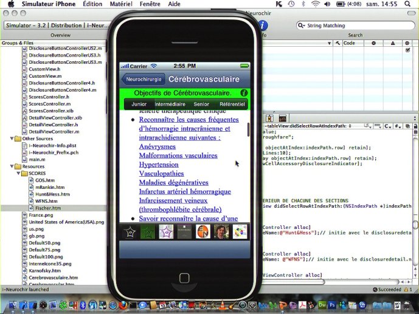The height and width of the screenshot is (314, 419).
Task: Open the Infarctus artériel hémorragique link
Action: [185, 191]
